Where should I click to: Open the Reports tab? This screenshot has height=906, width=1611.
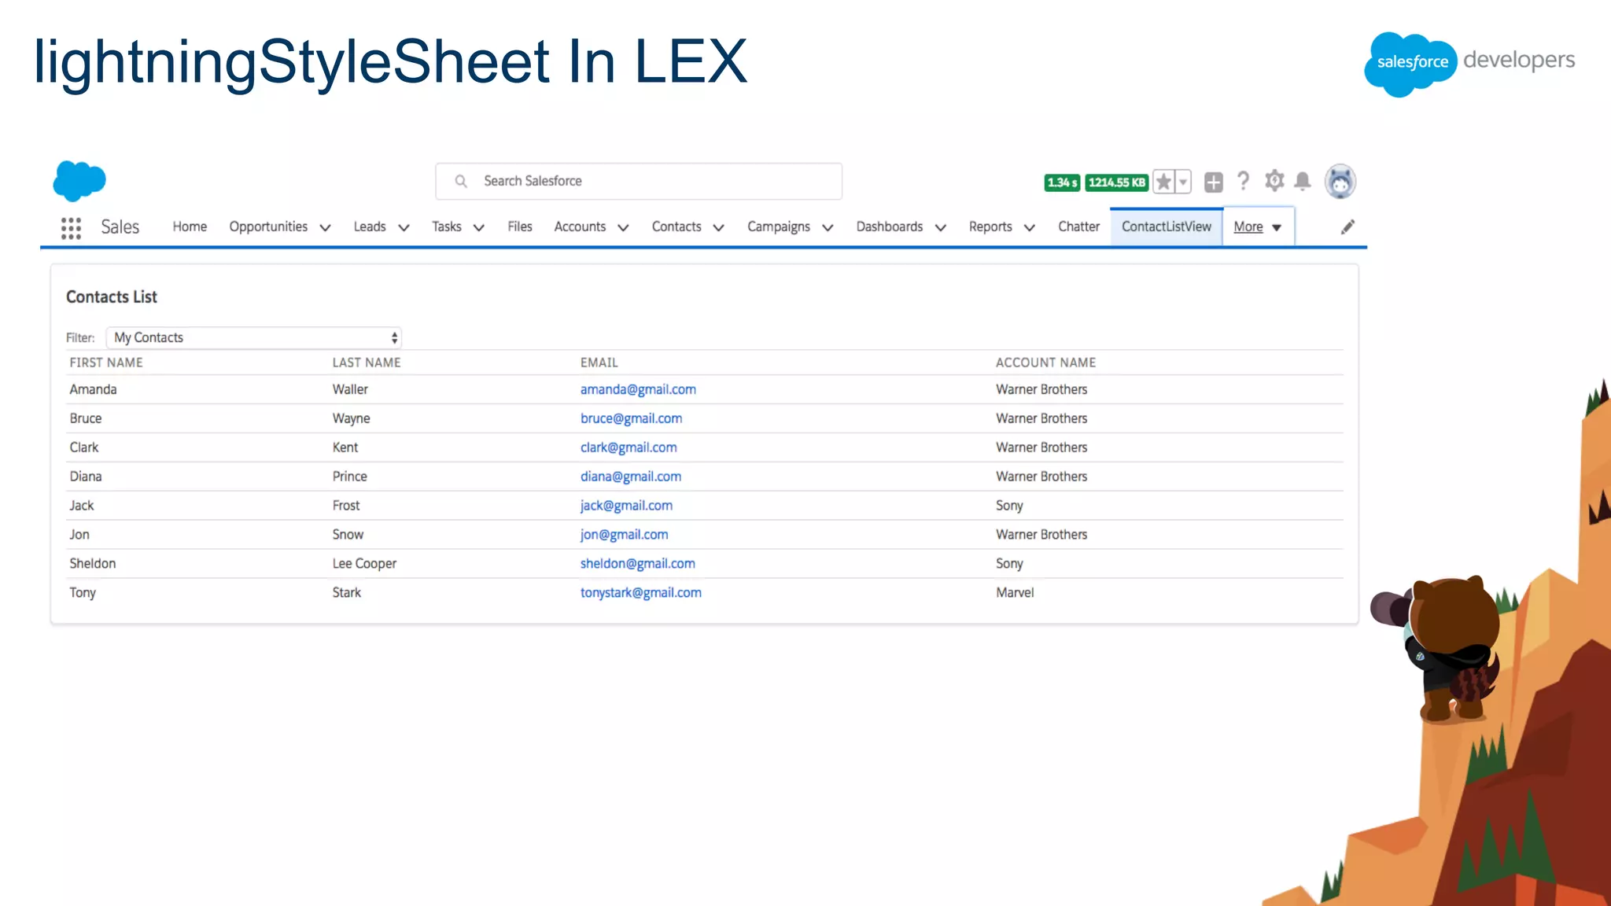(990, 226)
